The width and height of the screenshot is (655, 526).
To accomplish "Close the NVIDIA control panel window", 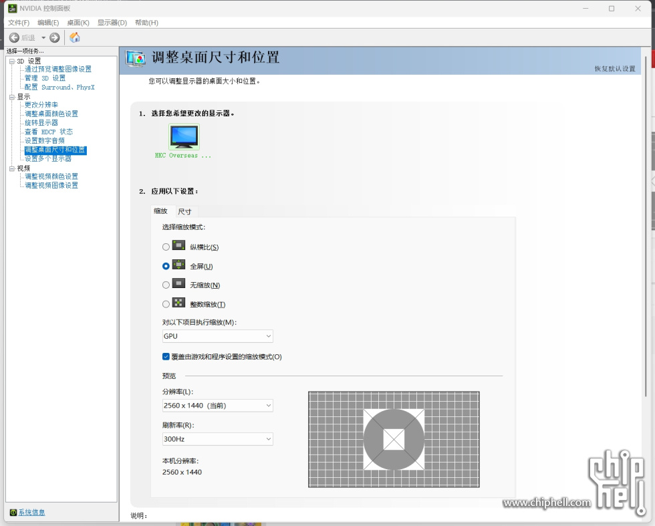I will (x=638, y=9).
